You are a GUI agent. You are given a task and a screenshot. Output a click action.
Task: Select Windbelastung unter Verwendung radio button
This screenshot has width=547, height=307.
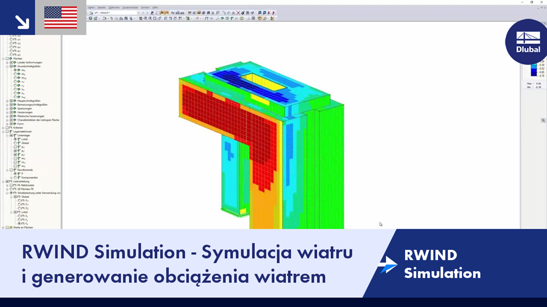point(11,193)
